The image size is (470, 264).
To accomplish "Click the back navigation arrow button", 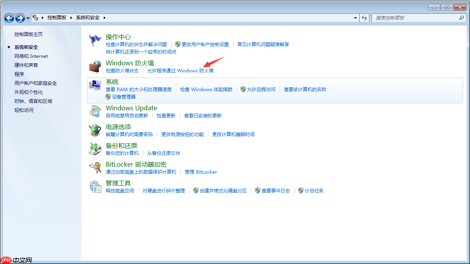I will [9, 17].
